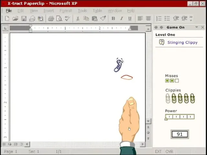Click the left indent marker on ruler
Screen dimensions: 207x155
pyautogui.click(x=30, y=28)
